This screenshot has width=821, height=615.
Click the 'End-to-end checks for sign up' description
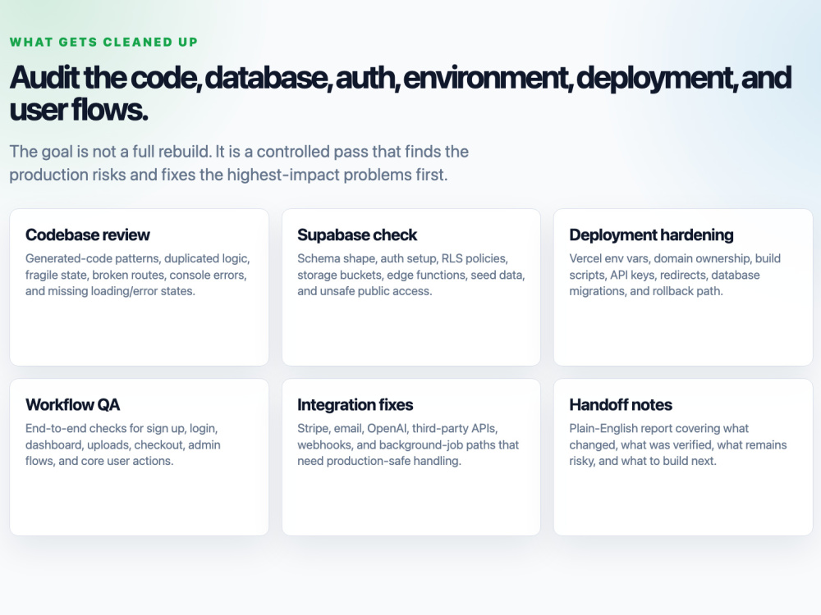(x=123, y=444)
